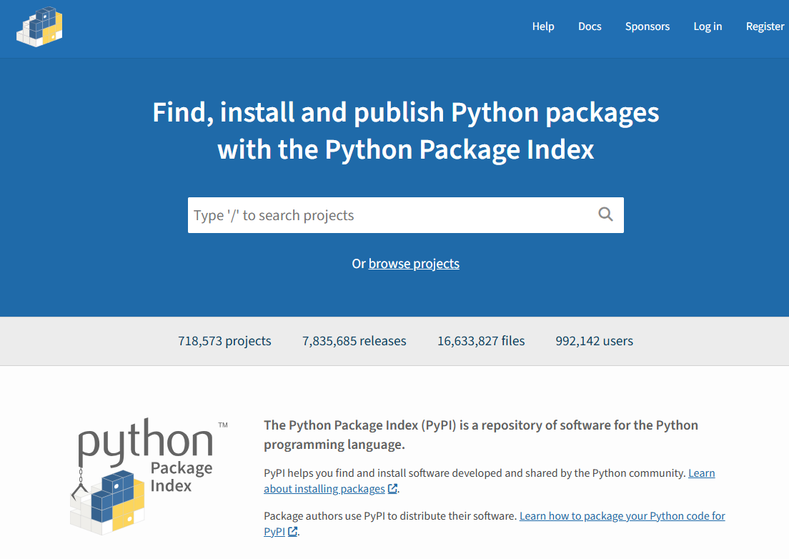789x559 pixels.
Task: Click the '992,142 users' statistic
Action: coord(594,341)
